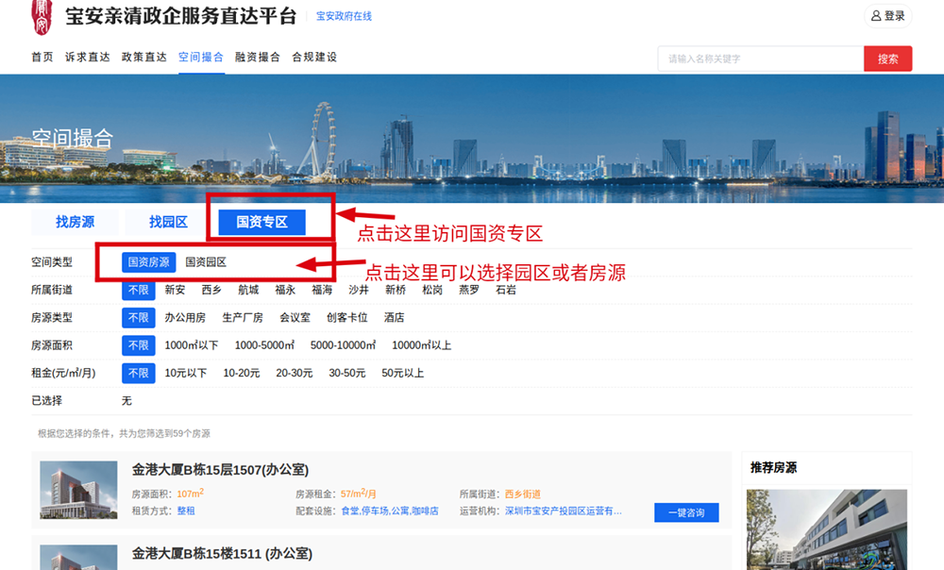
Task: Select 不限 for 租金
Action: [139, 373]
